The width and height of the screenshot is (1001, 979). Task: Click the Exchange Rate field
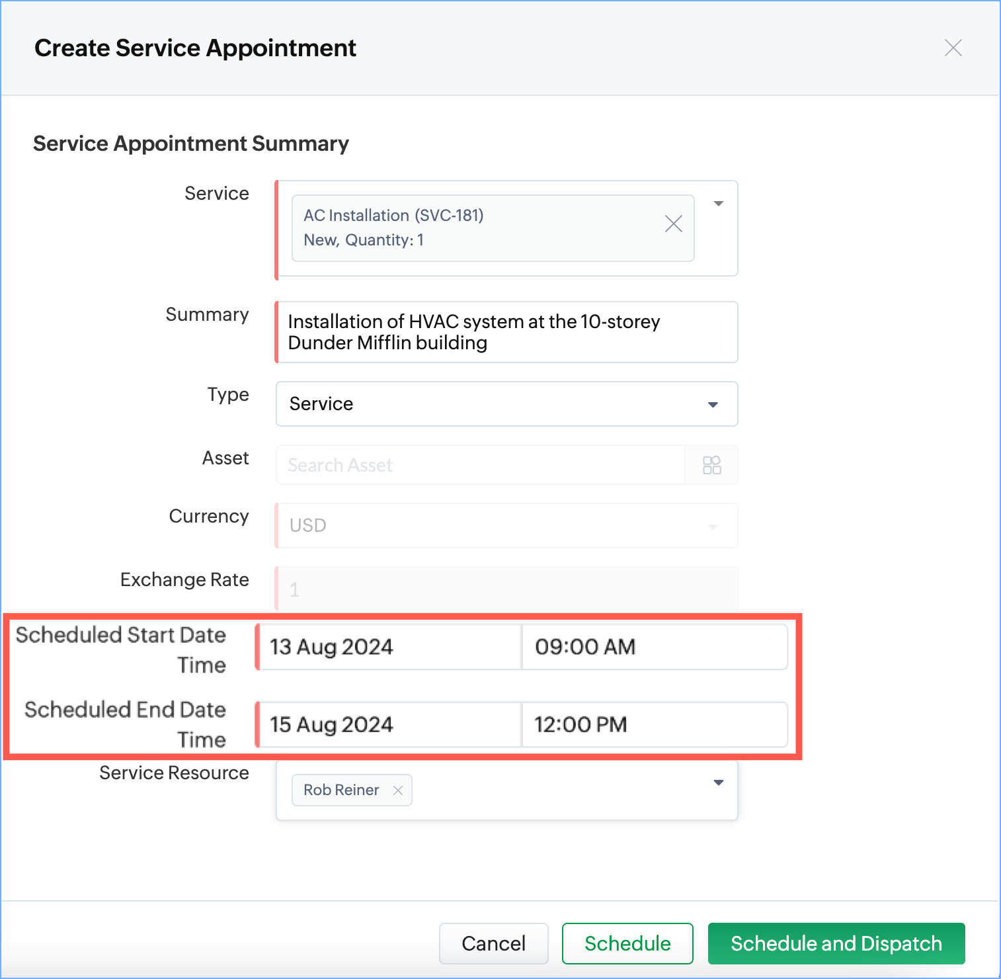pos(506,589)
